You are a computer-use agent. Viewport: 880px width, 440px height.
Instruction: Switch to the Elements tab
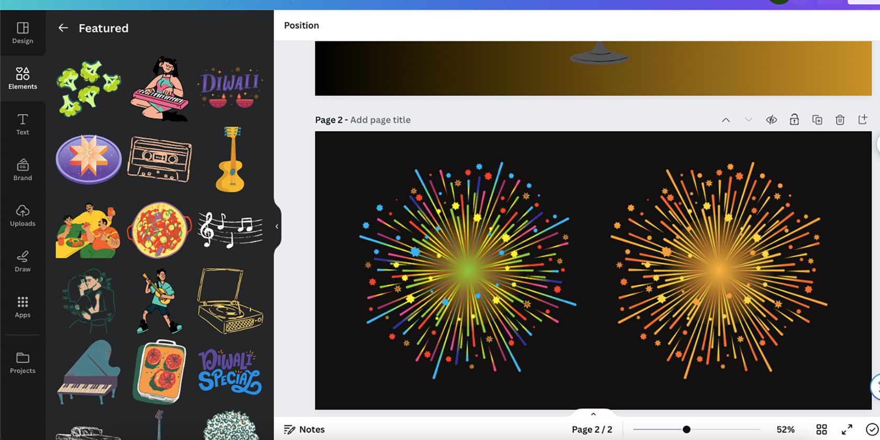point(23,78)
